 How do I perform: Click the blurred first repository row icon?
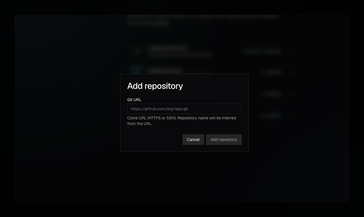pyautogui.click(x=138, y=51)
